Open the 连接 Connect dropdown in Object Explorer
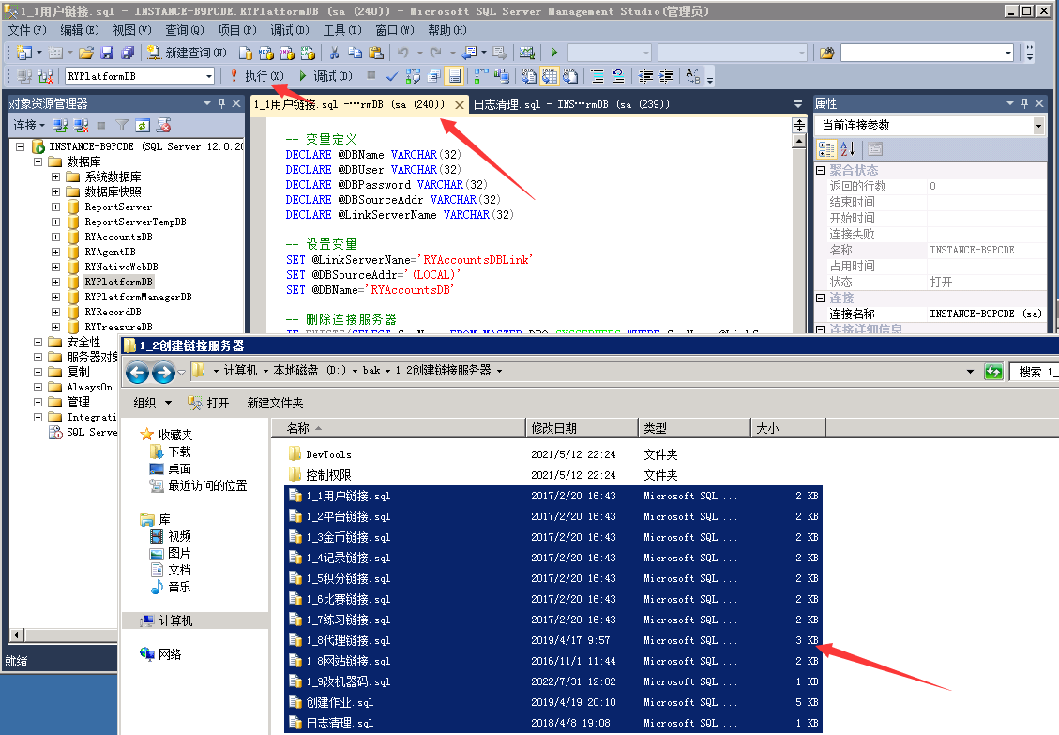 [x=29, y=125]
